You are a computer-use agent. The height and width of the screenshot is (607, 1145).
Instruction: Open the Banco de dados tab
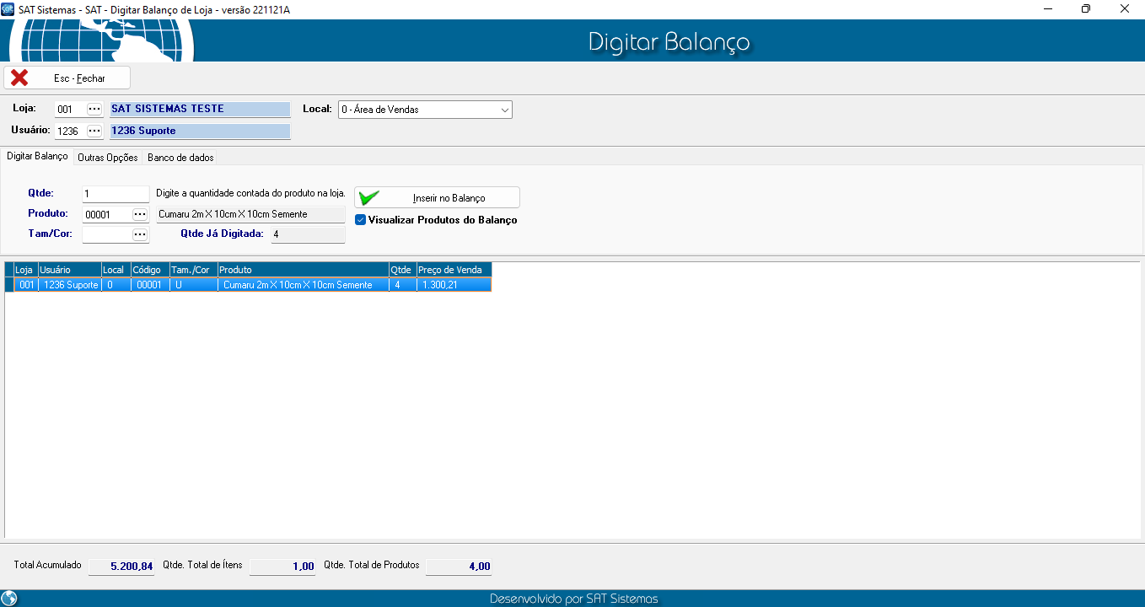[x=180, y=158]
